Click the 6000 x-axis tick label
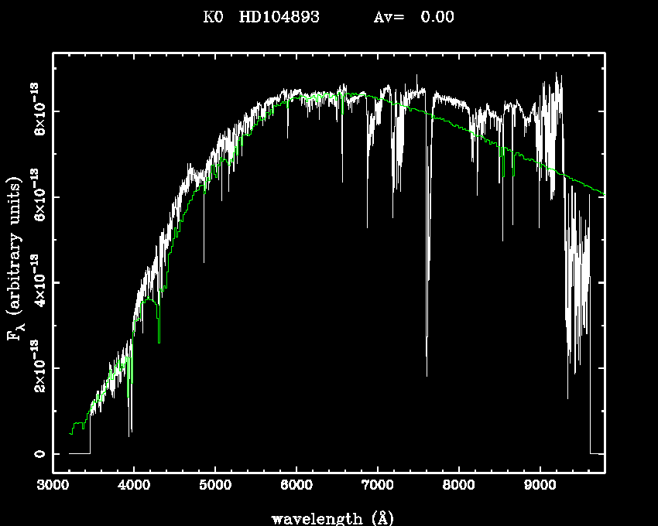The image size is (658, 526). tap(296, 487)
